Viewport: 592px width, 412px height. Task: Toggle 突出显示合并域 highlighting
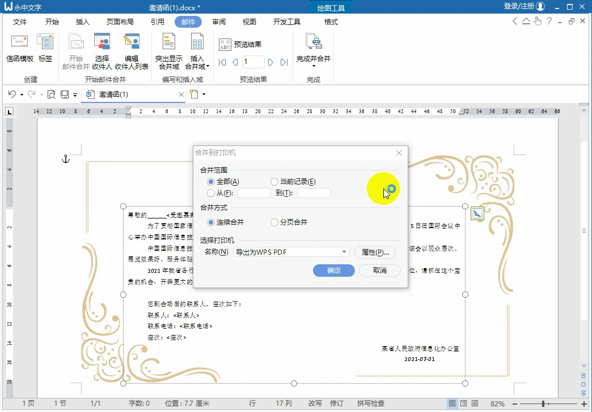(168, 51)
